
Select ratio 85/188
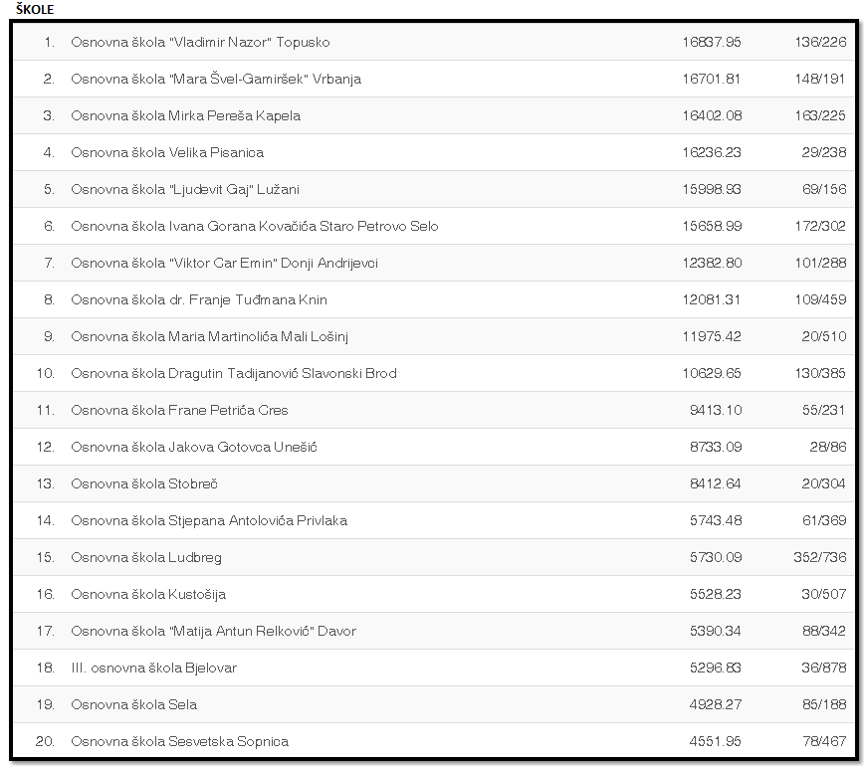(824, 705)
